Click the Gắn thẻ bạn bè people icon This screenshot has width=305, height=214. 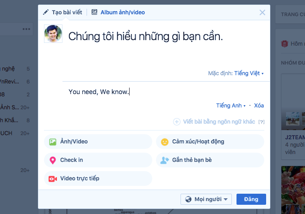[x=164, y=160]
